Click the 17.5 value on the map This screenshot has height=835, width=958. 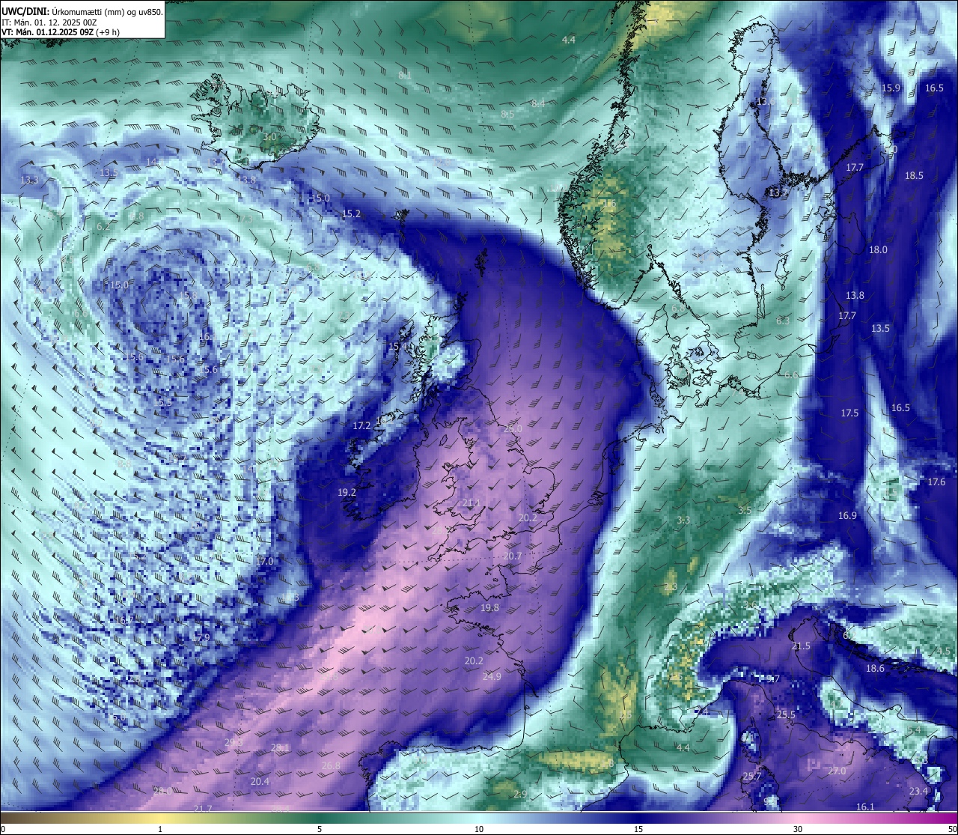point(849,413)
